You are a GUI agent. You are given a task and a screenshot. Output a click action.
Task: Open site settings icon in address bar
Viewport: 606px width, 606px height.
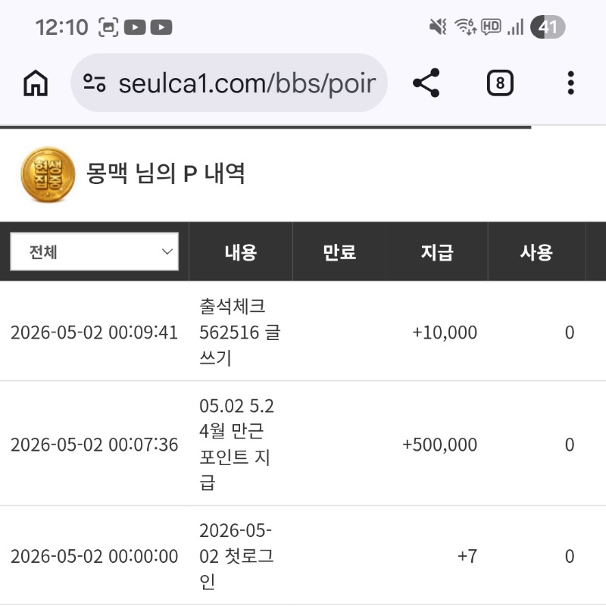tap(94, 83)
